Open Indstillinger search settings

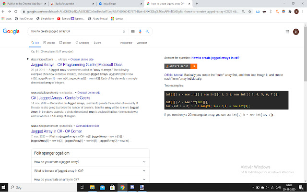126,43
